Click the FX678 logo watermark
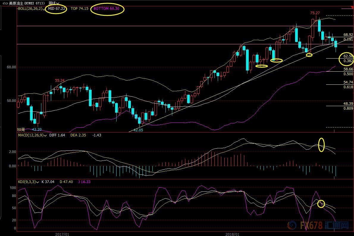The image size is (354, 236). [318, 226]
